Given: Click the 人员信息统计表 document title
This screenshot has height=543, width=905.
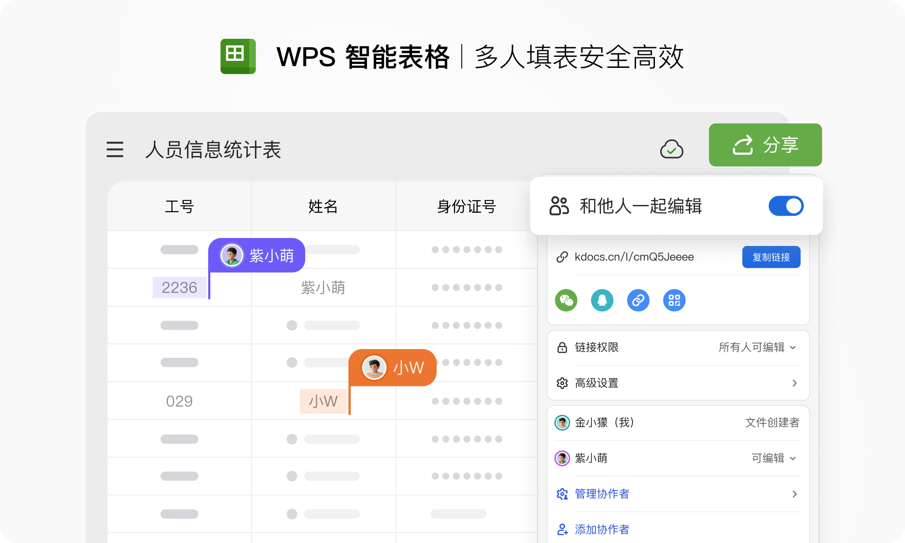Looking at the screenshot, I should [213, 149].
